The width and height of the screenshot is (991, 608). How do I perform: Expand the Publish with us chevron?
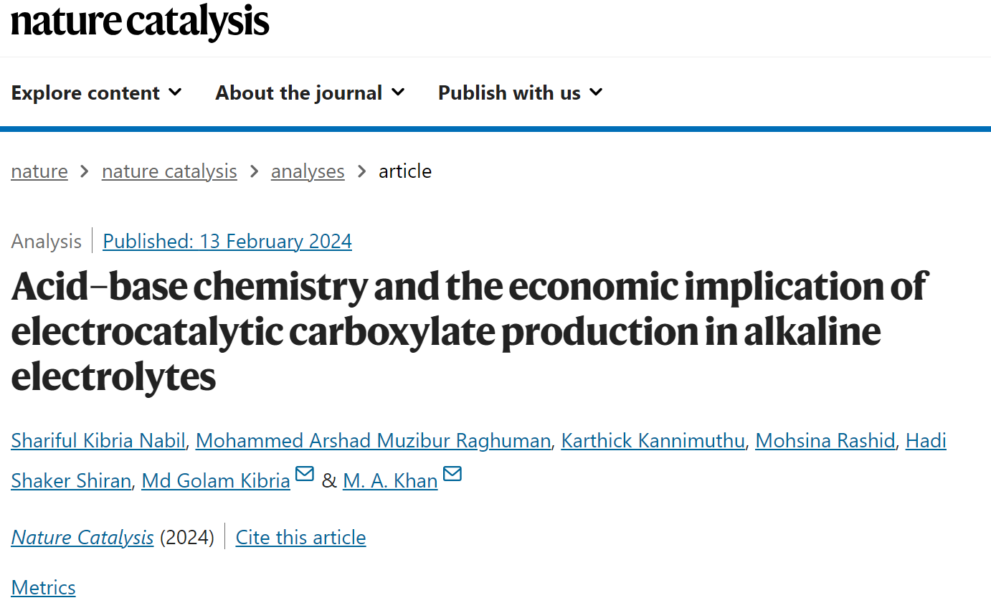click(x=596, y=92)
